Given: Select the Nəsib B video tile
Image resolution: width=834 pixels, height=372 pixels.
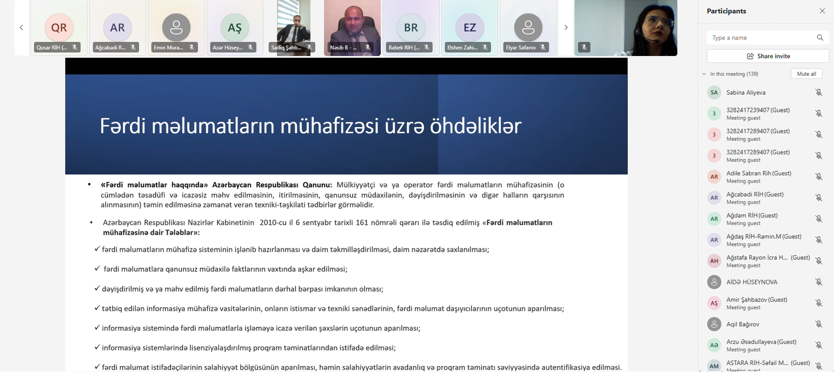Looking at the screenshot, I should click(x=352, y=28).
